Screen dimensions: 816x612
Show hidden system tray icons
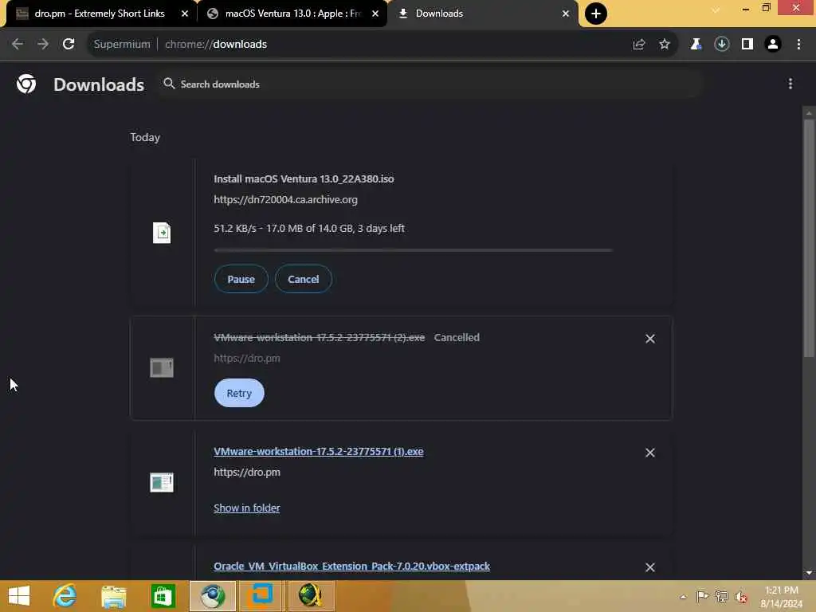pyautogui.click(x=683, y=597)
